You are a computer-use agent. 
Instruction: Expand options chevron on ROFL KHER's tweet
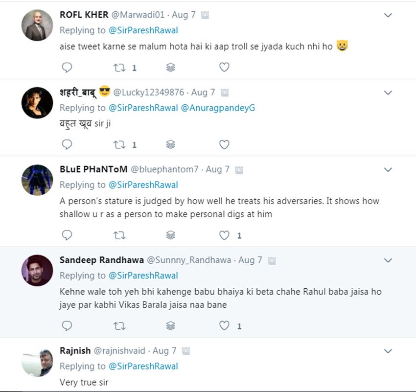(388, 15)
